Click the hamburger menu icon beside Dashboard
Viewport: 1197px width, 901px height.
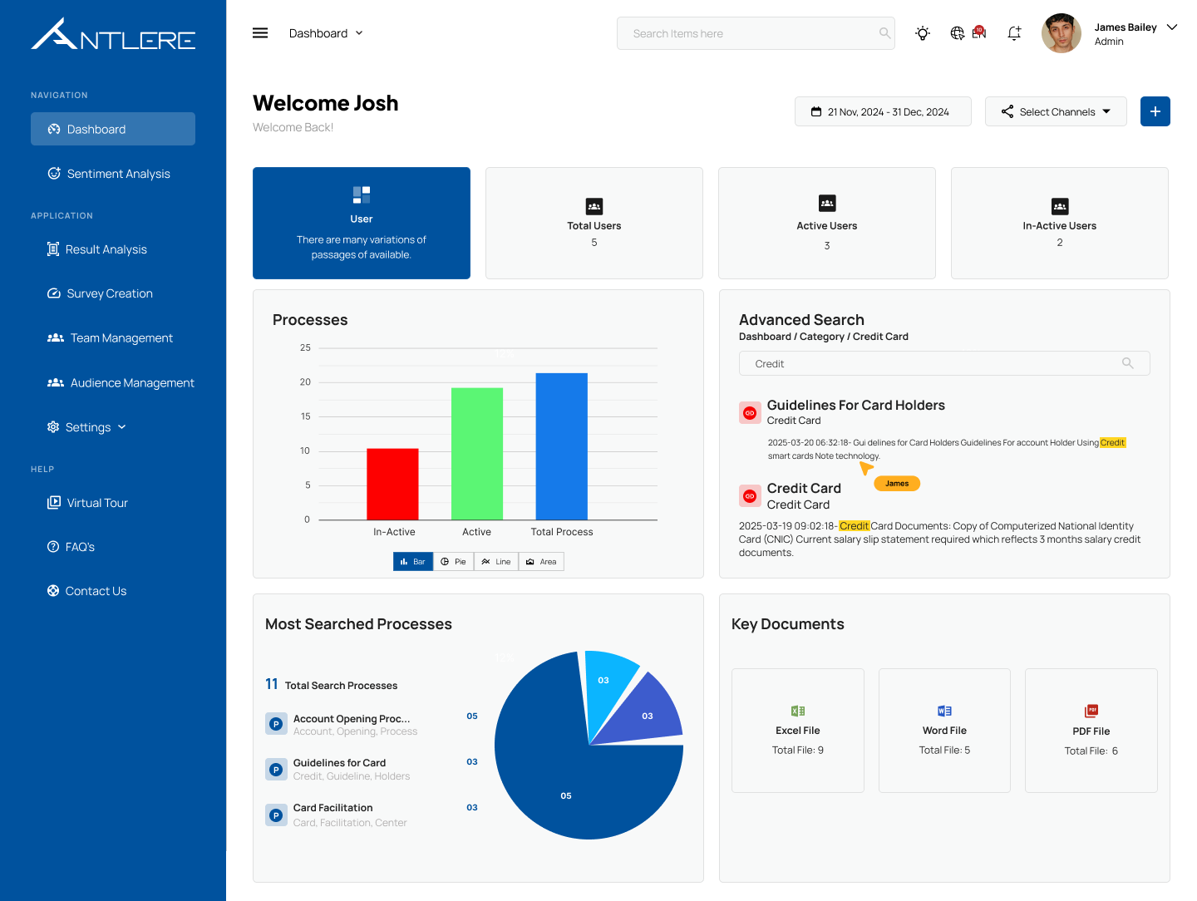(260, 32)
